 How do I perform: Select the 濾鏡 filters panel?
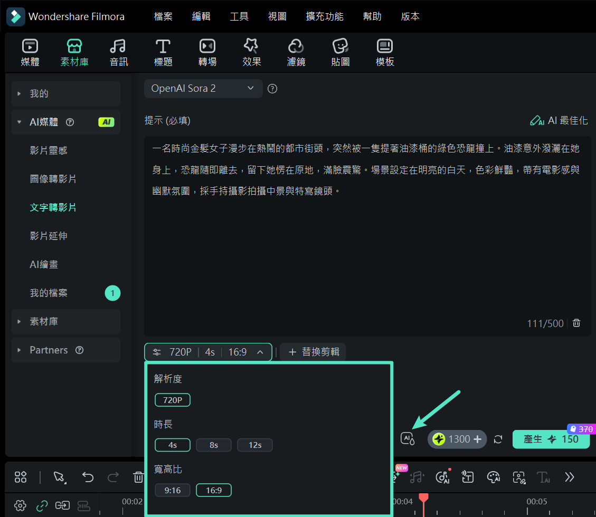296,52
